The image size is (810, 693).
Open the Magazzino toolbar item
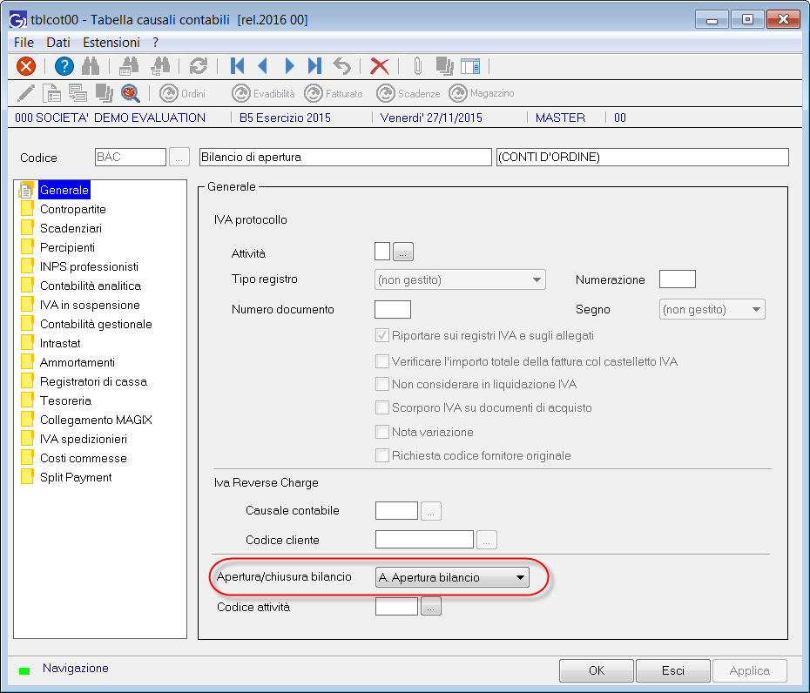[x=482, y=93]
